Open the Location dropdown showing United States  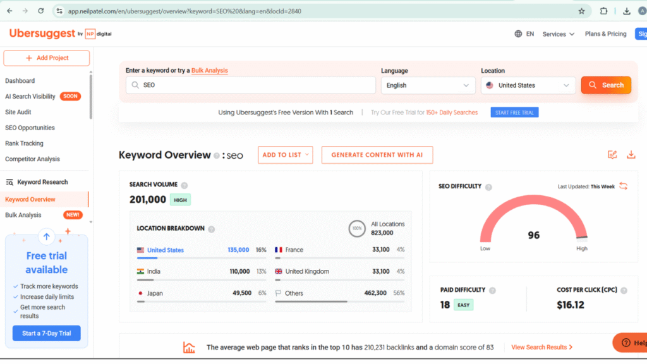(528, 85)
